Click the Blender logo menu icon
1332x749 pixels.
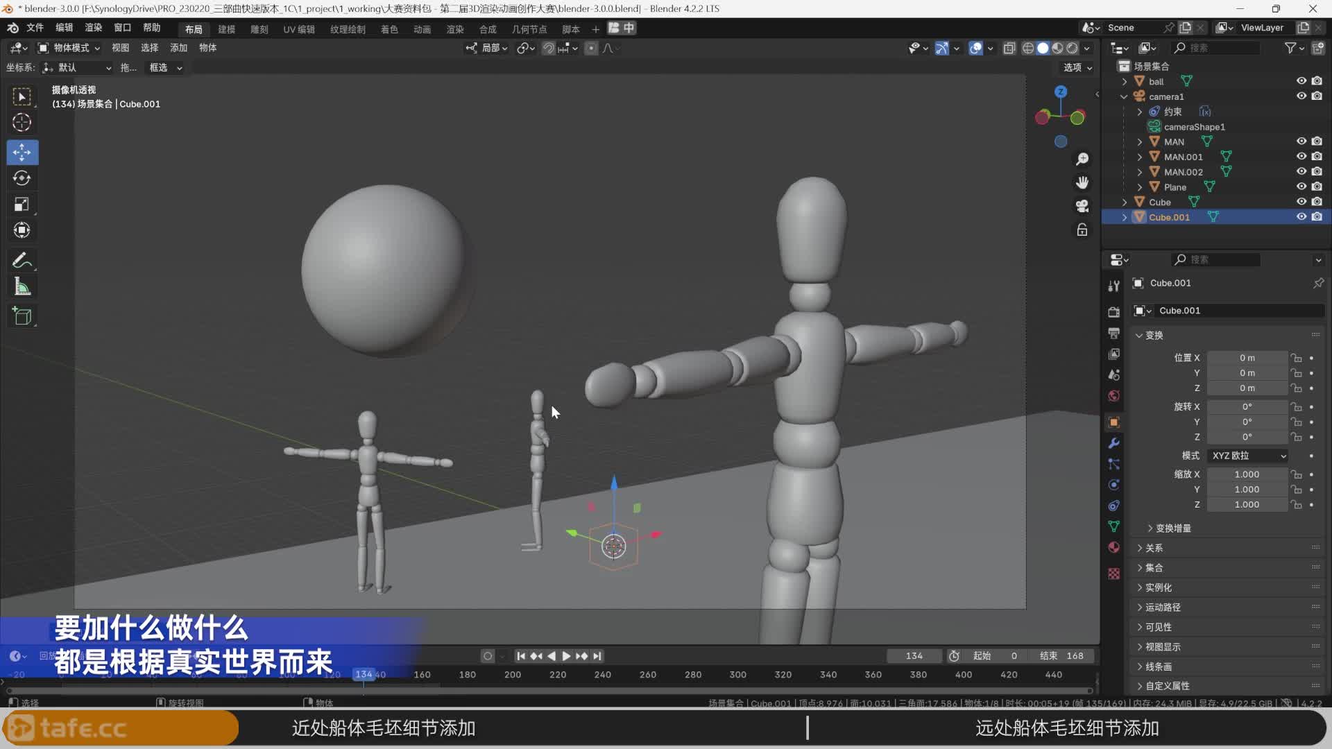tap(12, 28)
